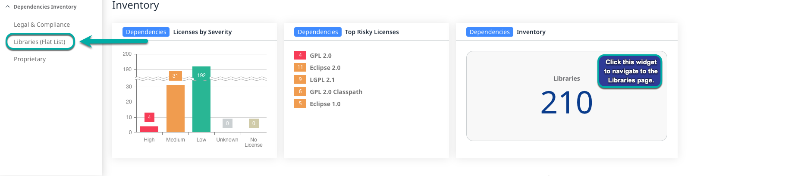This screenshot has width=801, height=176.
Task: Click the red 4 badge beside GPL 2.0
Action: 300,55
